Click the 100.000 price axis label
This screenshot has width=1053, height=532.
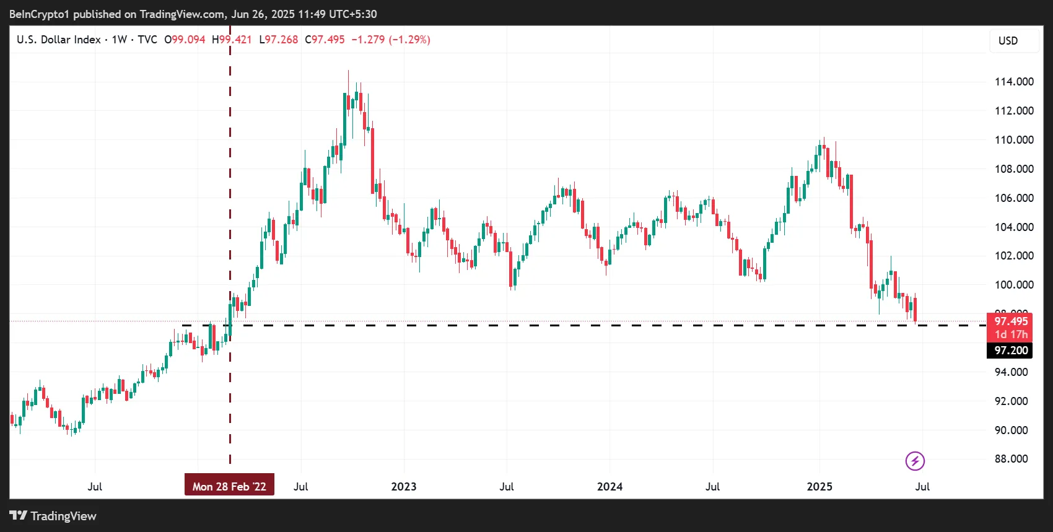1013,285
